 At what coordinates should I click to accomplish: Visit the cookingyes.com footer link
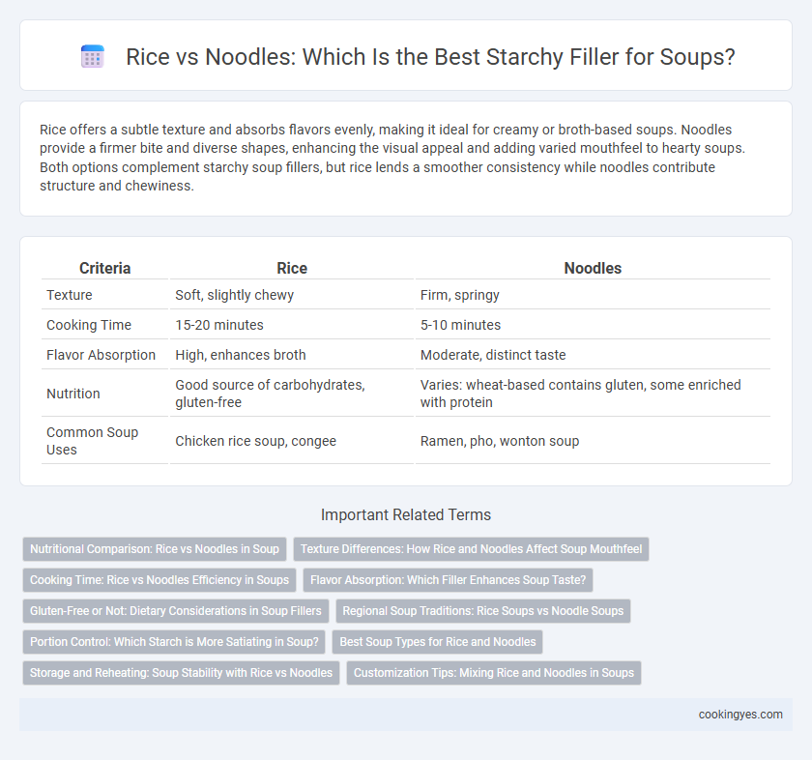[x=740, y=715]
